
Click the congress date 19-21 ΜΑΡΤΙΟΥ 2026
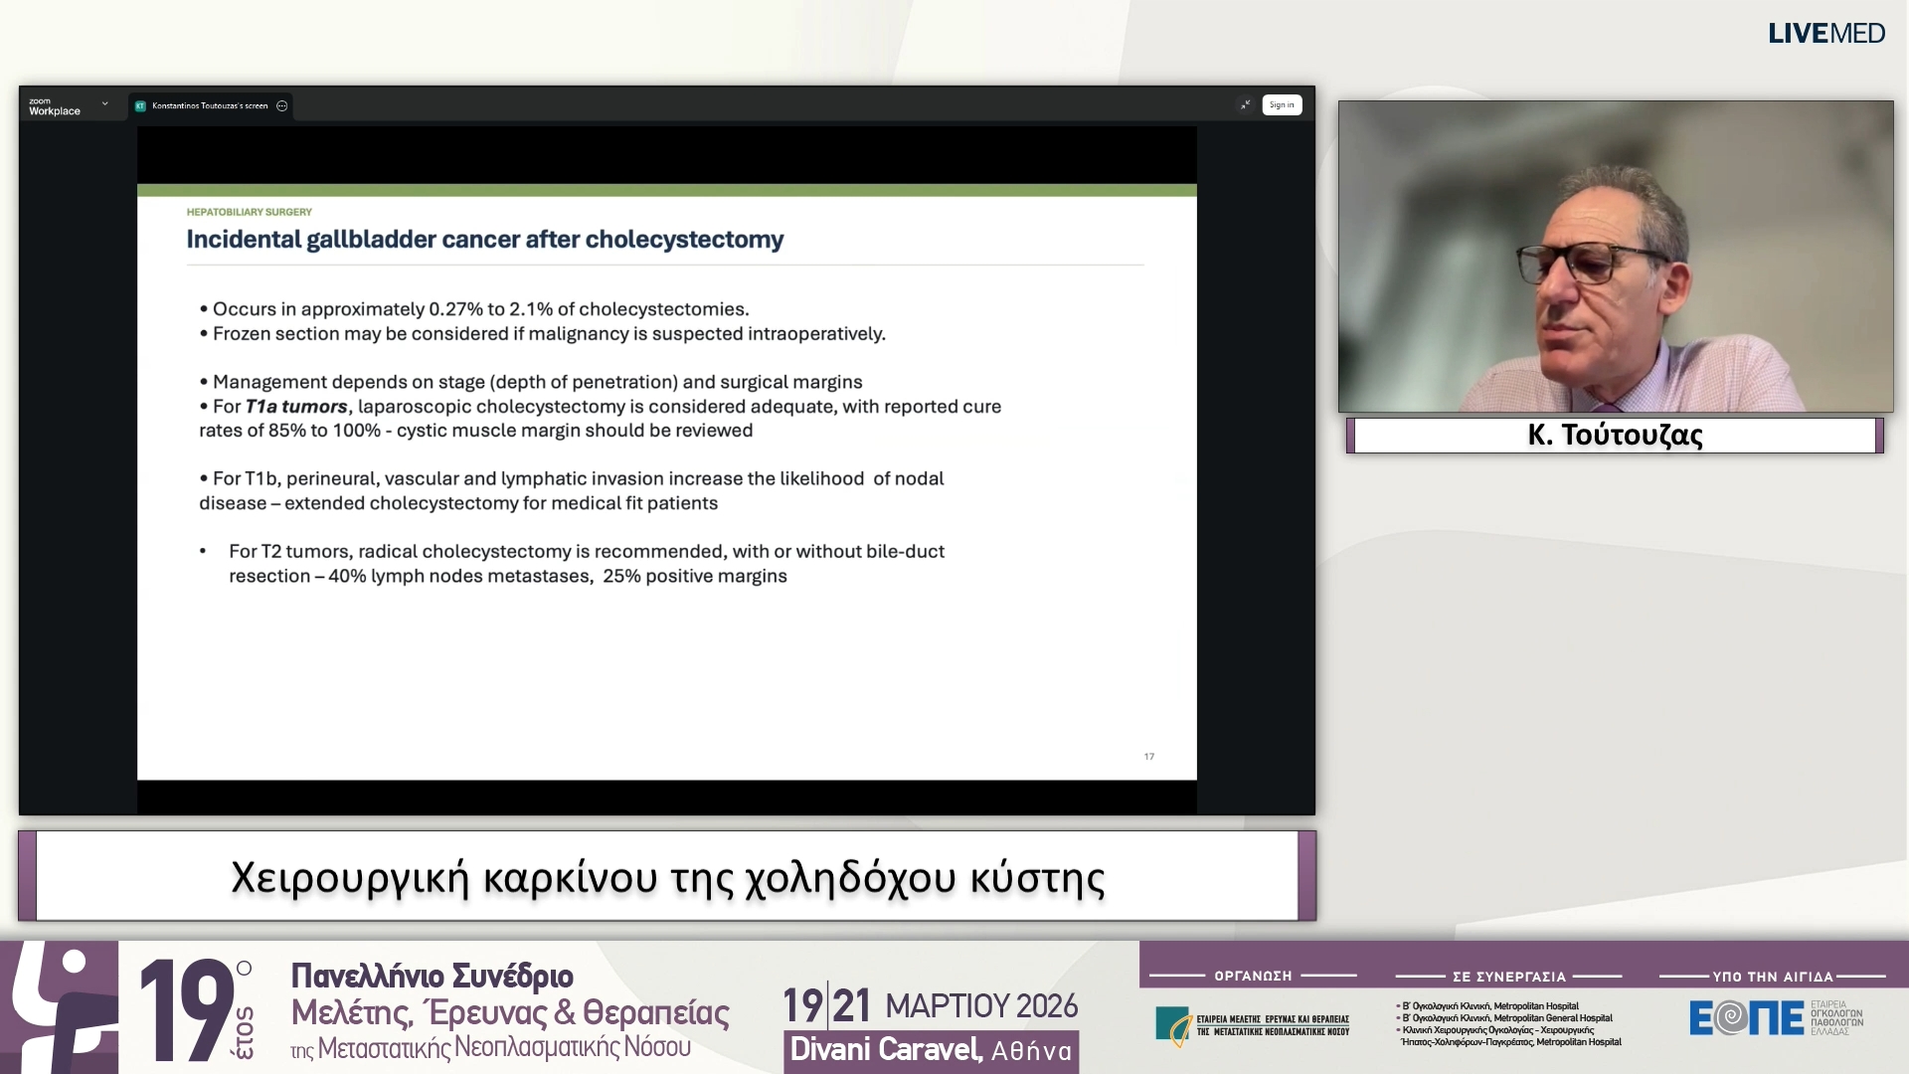click(930, 1005)
